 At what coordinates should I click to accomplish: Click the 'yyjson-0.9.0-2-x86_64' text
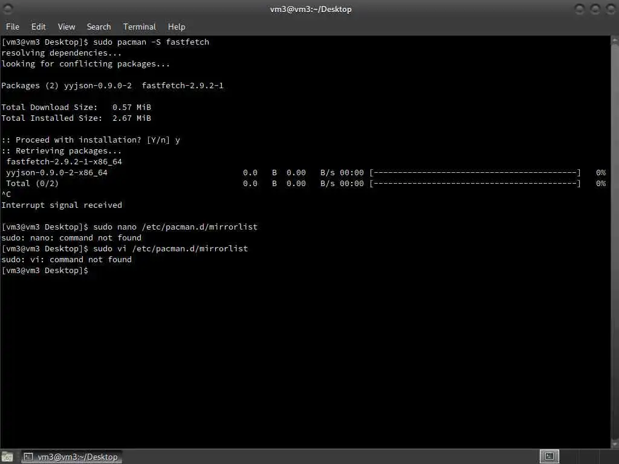tap(56, 172)
